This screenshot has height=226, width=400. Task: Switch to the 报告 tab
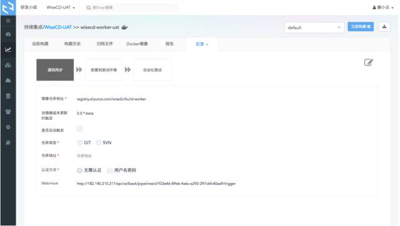pos(169,44)
